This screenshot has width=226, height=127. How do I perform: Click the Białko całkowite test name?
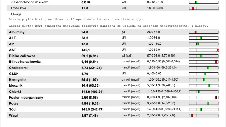pyautogui.click(x=22, y=56)
